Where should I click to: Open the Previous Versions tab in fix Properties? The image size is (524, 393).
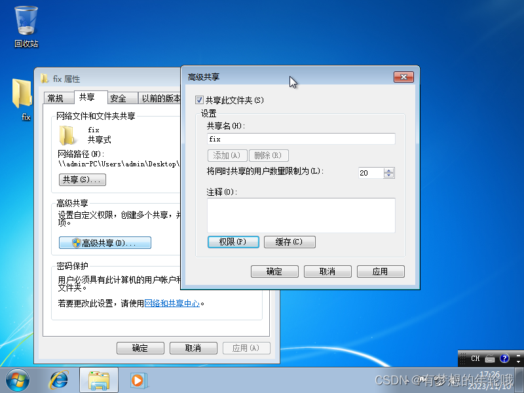point(160,98)
